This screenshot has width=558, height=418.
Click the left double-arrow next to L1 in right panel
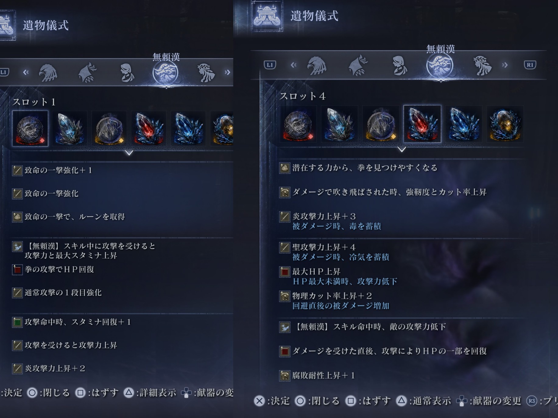(x=293, y=65)
